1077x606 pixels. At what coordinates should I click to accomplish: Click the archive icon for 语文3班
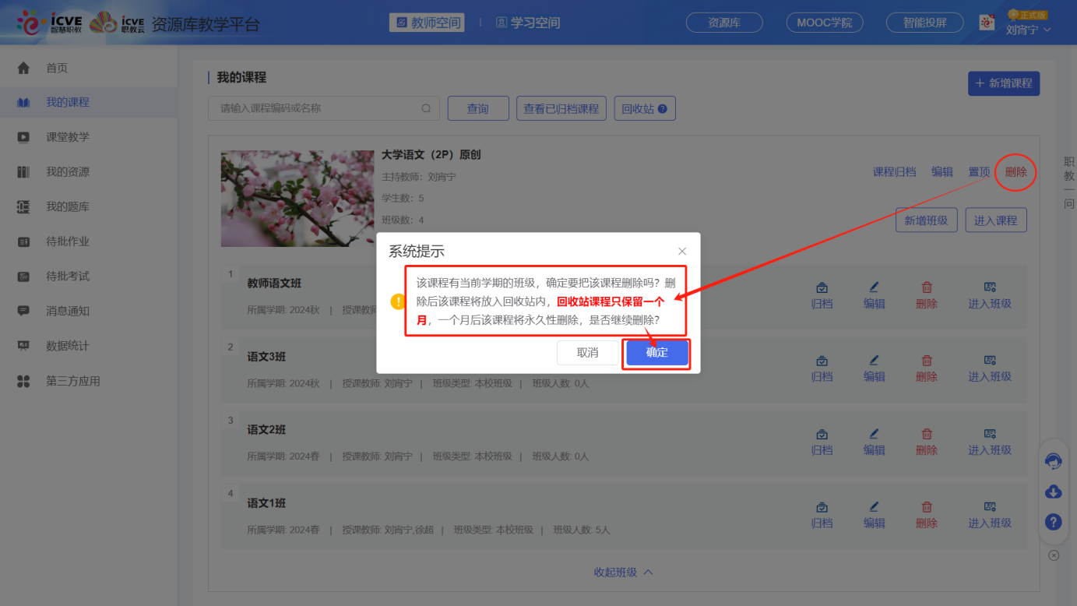pos(822,361)
